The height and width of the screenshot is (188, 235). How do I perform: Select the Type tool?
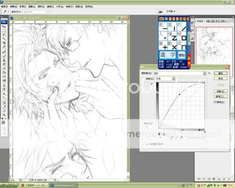[4, 89]
